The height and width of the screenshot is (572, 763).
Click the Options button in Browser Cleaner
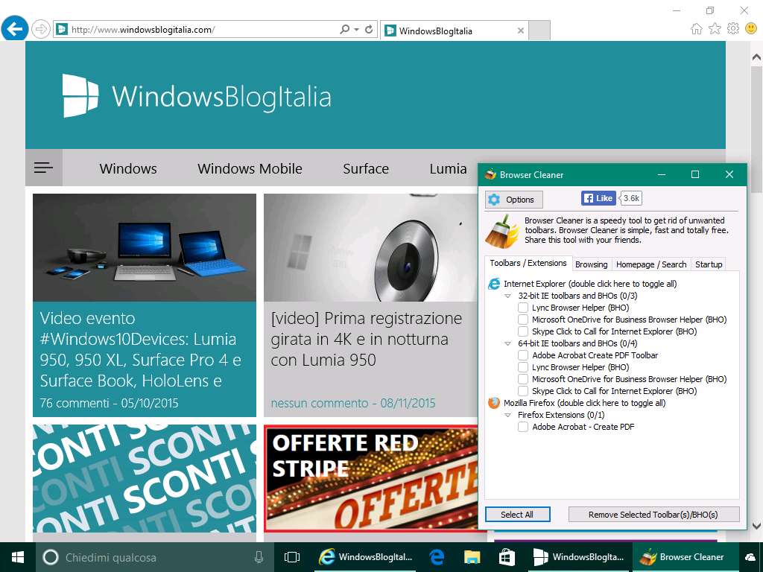[x=514, y=200]
